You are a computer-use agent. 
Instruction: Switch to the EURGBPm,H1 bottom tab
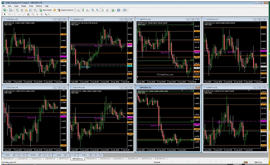[133, 159]
